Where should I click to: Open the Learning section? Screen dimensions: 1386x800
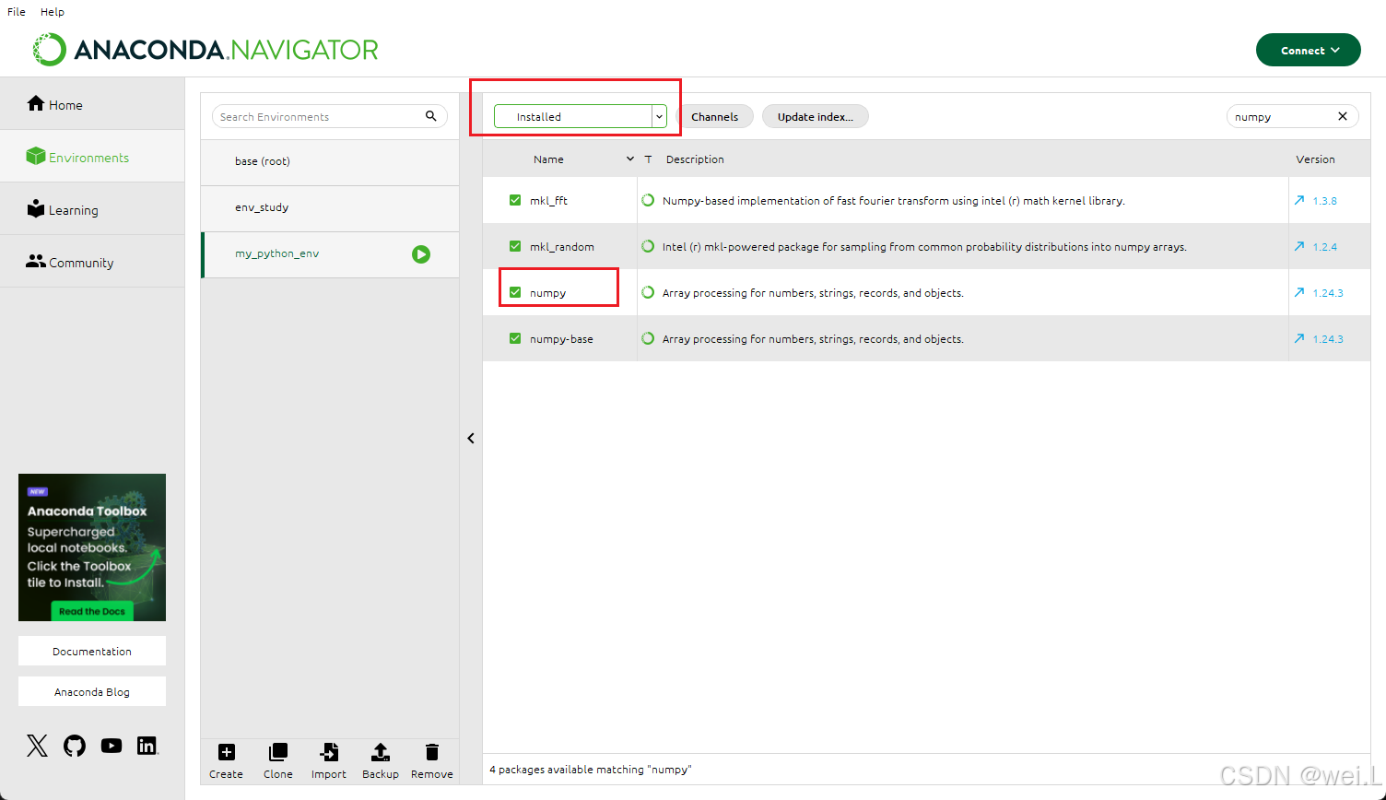click(92, 209)
